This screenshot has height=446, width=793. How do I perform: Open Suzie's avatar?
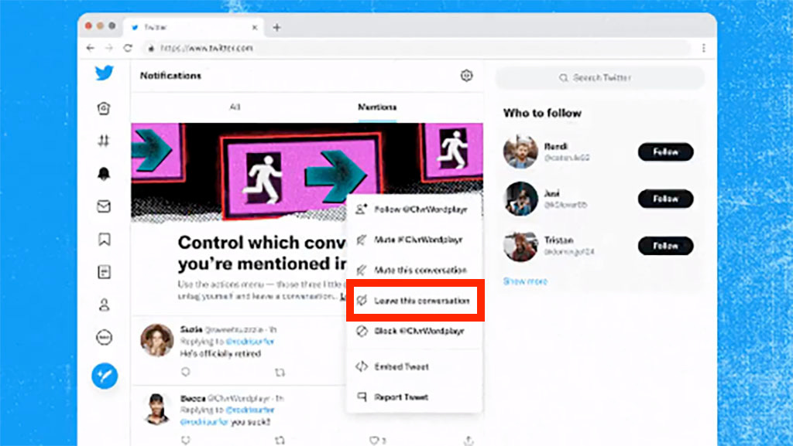(x=157, y=341)
